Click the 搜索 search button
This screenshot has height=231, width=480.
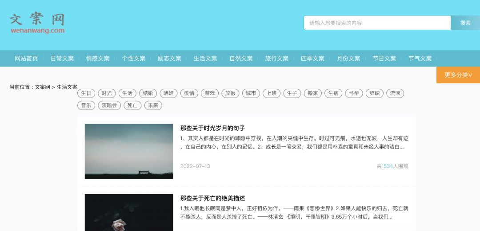465,23
